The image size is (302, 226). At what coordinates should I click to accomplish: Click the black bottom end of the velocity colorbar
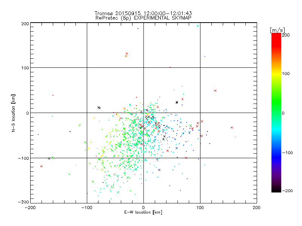(276, 191)
